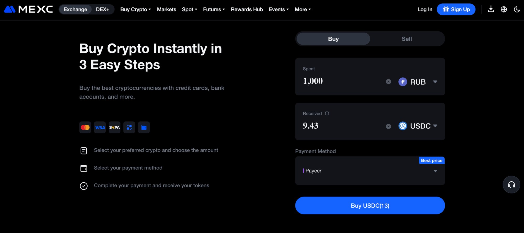Switch to DEX+ mode

tap(102, 9)
